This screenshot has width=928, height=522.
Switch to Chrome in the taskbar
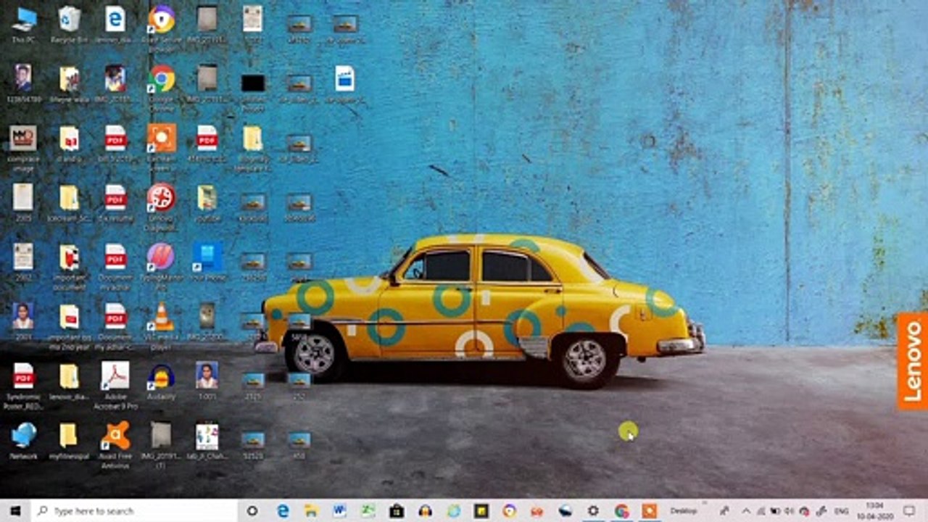click(622, 510)
